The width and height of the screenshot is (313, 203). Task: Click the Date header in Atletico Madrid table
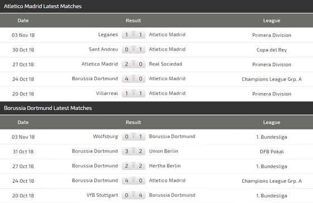point(23,21)
